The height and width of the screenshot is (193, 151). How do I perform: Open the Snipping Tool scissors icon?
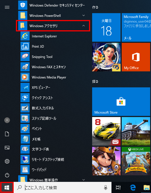25,57
